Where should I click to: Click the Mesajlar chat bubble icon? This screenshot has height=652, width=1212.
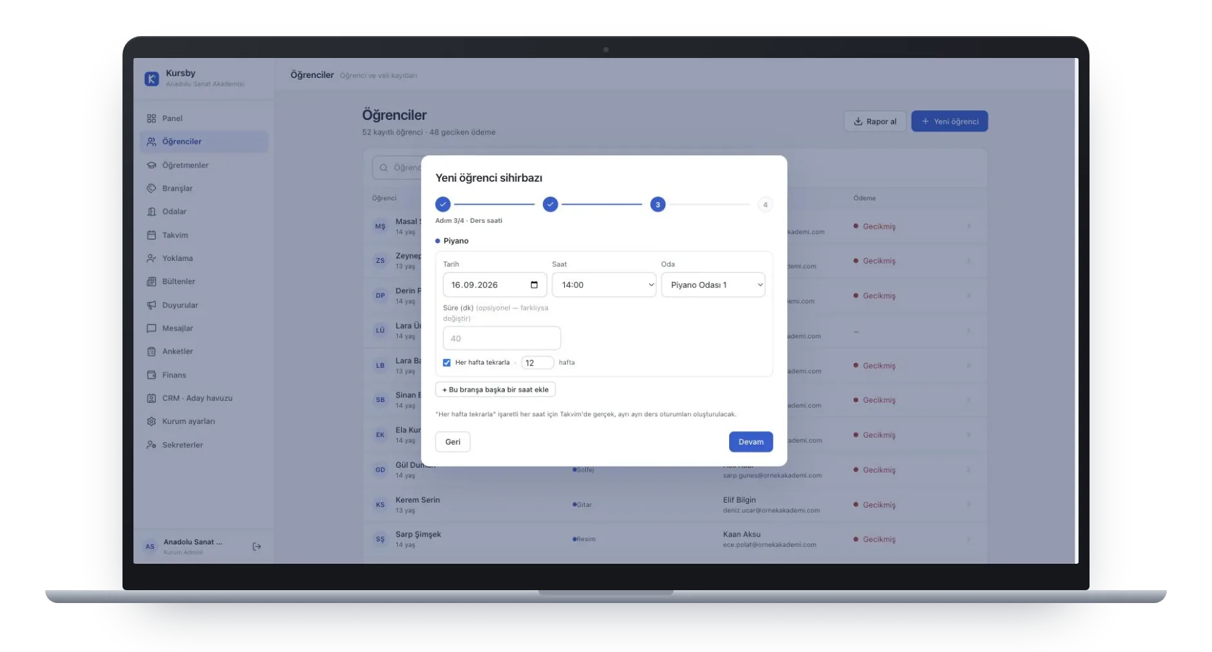(151, 329)
